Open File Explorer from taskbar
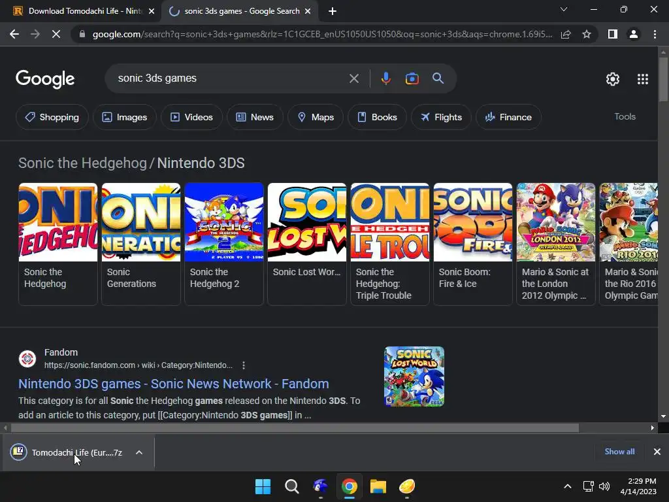 pos(378,486)
